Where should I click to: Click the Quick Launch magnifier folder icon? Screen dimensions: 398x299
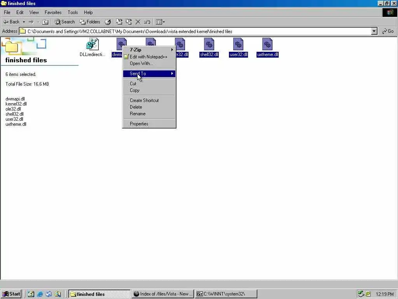pos(58,294)
